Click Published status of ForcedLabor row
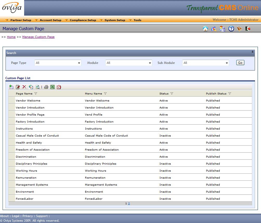Screen dimensions: 261x223 pyautogui.click(x=213, y=199)
